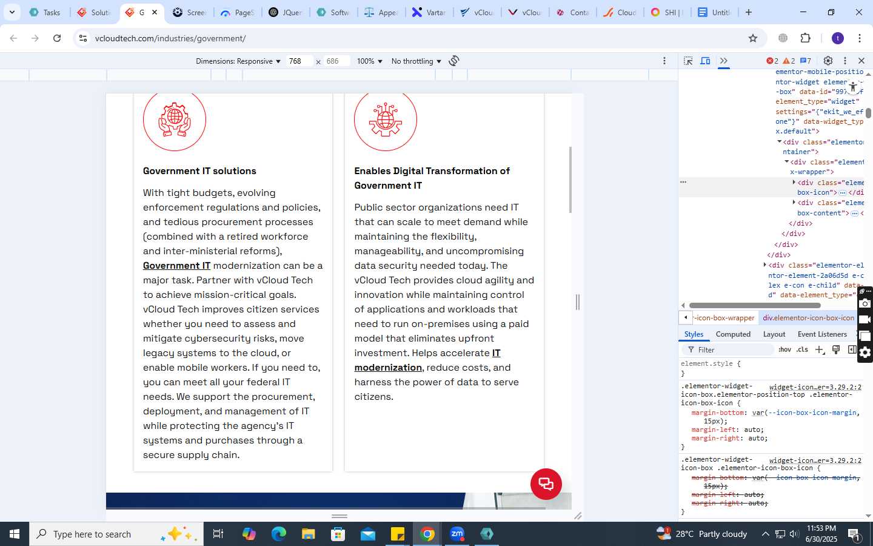Open DevTools customize three-dot menu

[845, 61]
